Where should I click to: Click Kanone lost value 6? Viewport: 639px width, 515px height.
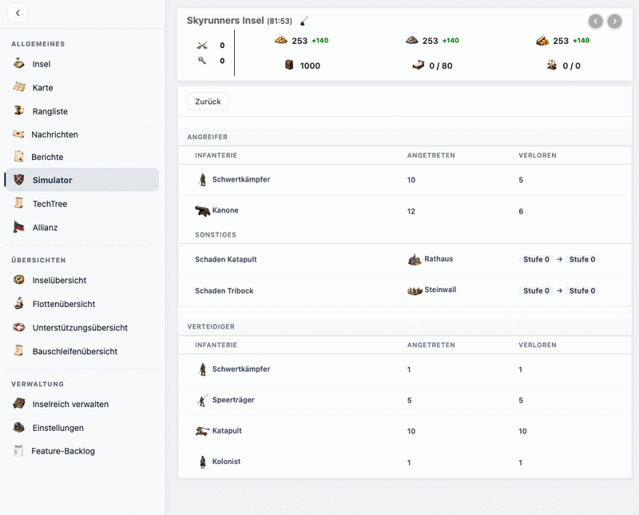point(521,211)
